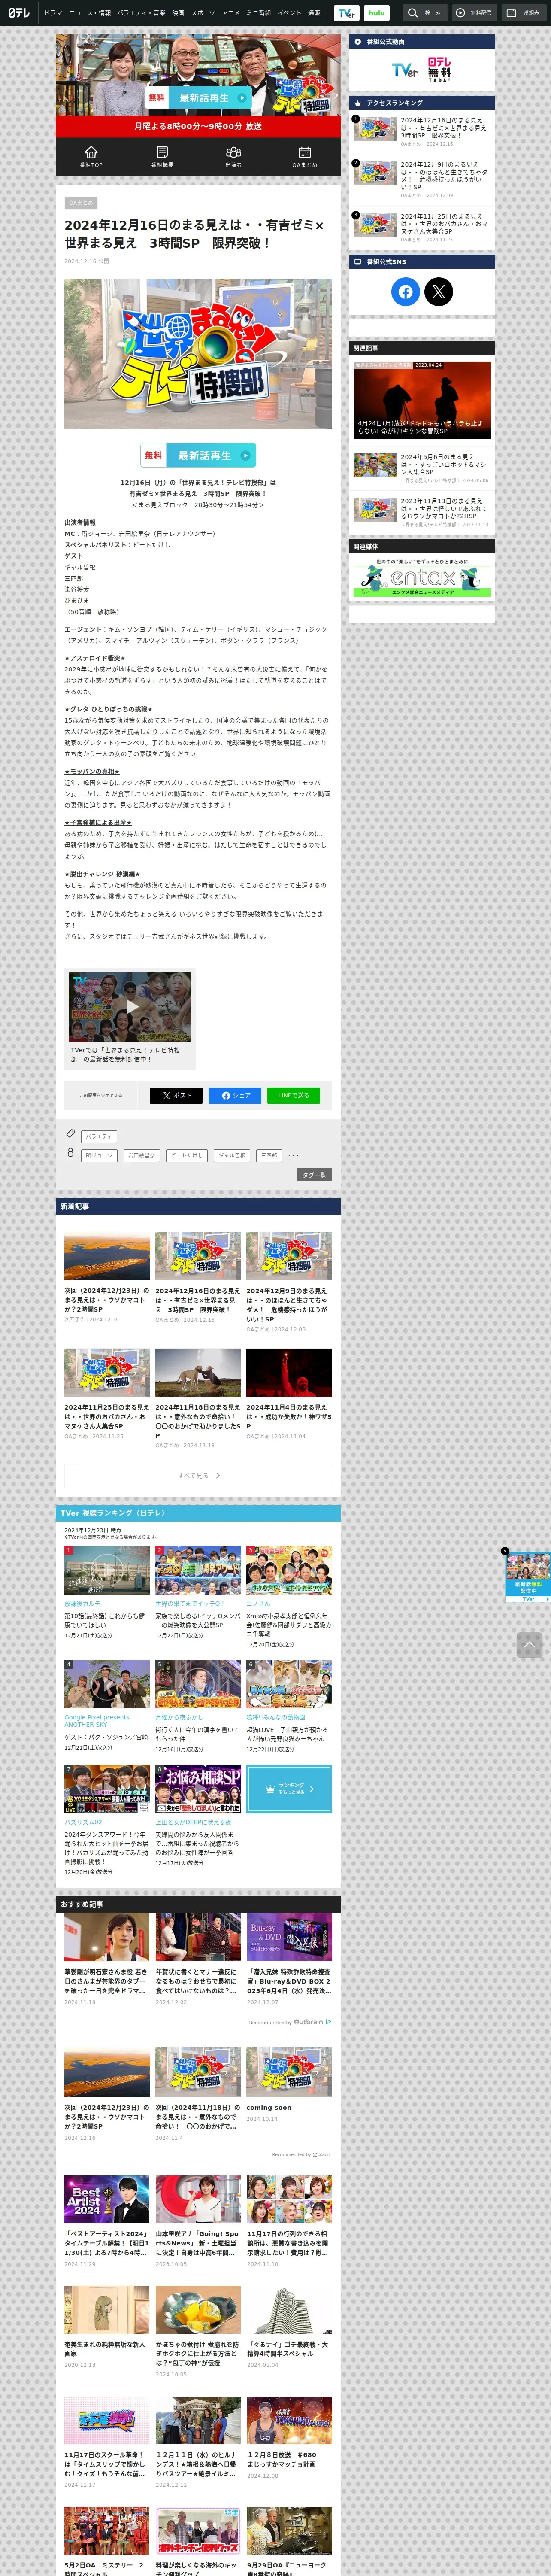Screen dimensions: 551x2576
Task: Close the floating TVer ad banner
Action: 505,1551
